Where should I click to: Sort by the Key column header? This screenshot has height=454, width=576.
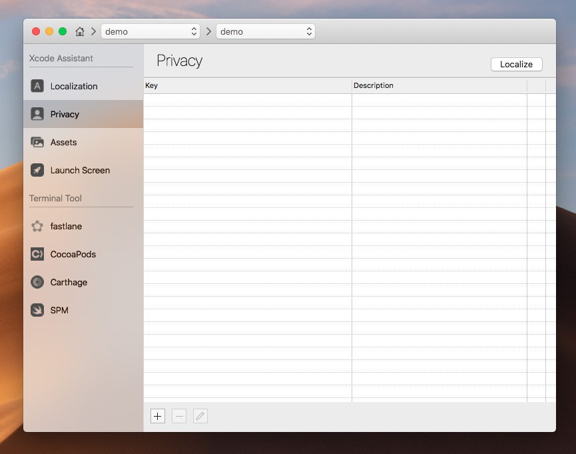click(247, 85)
